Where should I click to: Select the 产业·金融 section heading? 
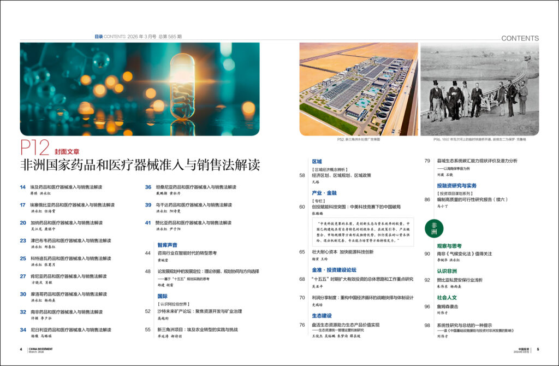point(324,193)
